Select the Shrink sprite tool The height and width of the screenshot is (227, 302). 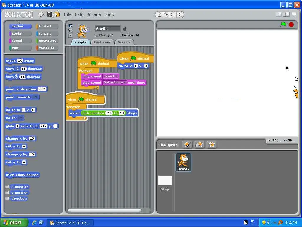tap(180, 14)
